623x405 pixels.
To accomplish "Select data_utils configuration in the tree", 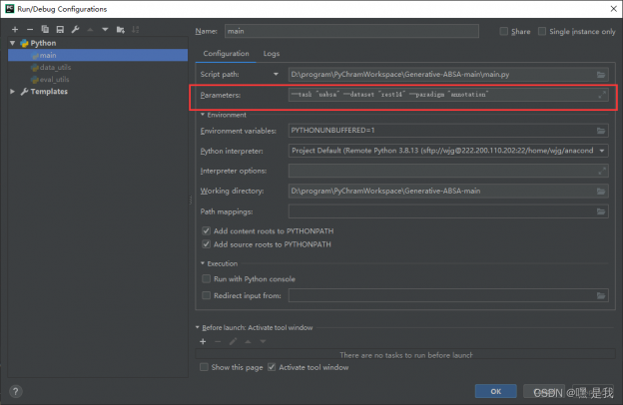I will pyautogui.click(x=55, y=68).
